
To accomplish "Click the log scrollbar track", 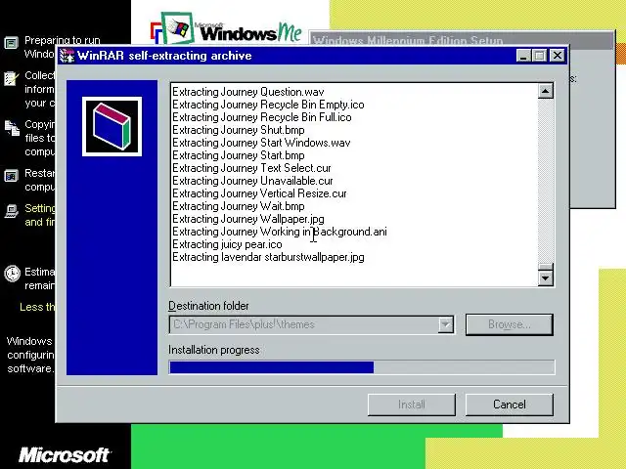I will click(x=546, y=180).
